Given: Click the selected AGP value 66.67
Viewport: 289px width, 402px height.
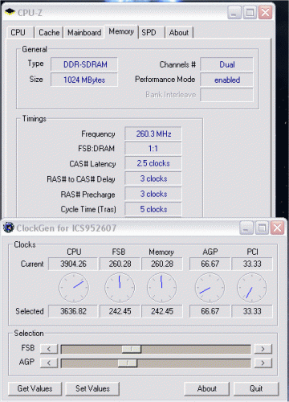Looking at the screenshot, I should [210, 311].
